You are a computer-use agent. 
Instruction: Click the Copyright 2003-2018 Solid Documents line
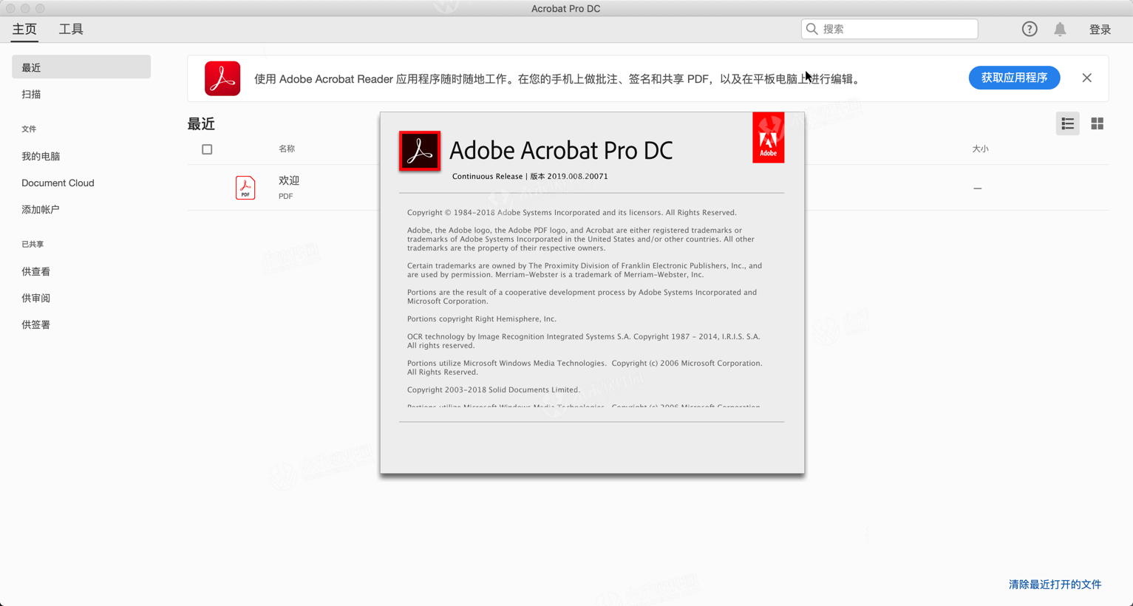pos(494,389)
